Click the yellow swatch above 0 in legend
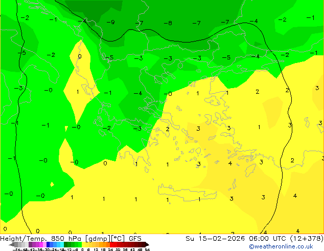324x251 pixels. click(x=83, y=244)
